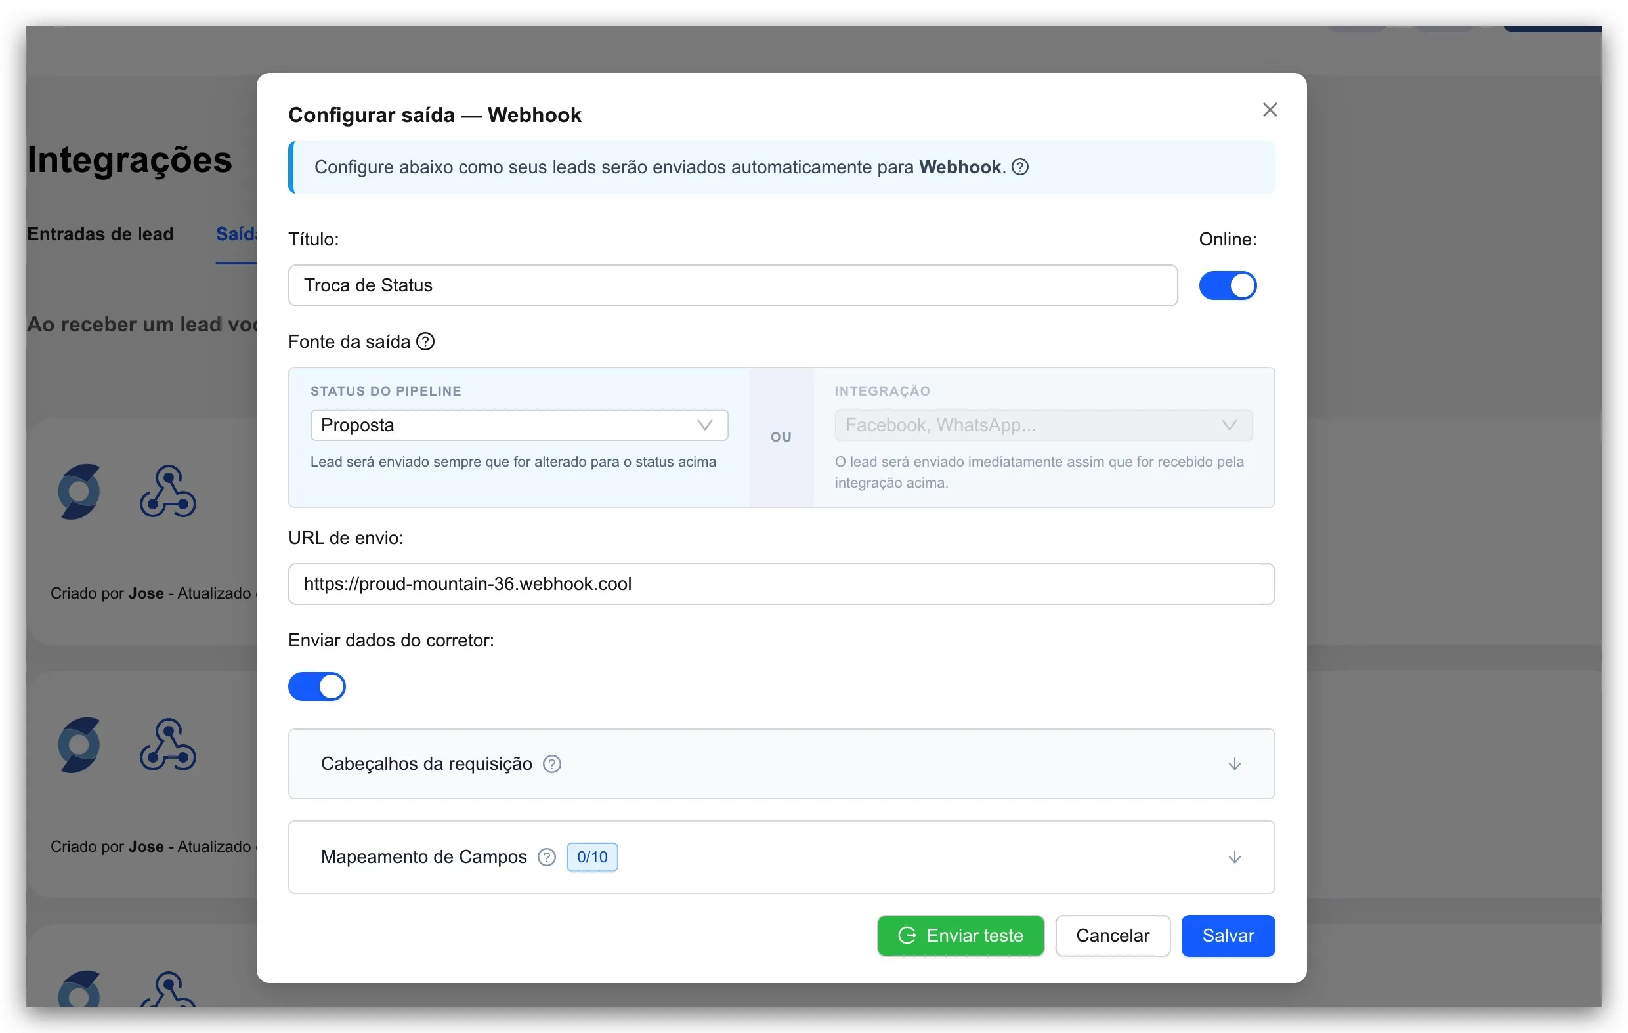The image size is (1628, 1033).
Task: Click the Integrações page heading
Action: tap(129, 160)
